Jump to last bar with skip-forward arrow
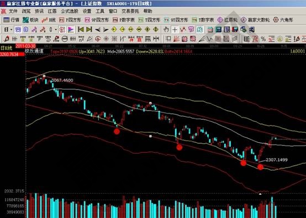 pyautogui.click(x=89, y=29)
